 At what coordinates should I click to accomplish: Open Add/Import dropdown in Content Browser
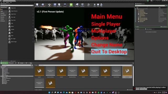(x=4, y=63)
